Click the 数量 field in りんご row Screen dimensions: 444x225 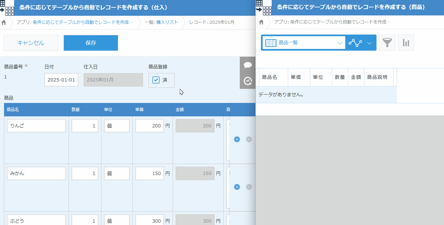85,126
